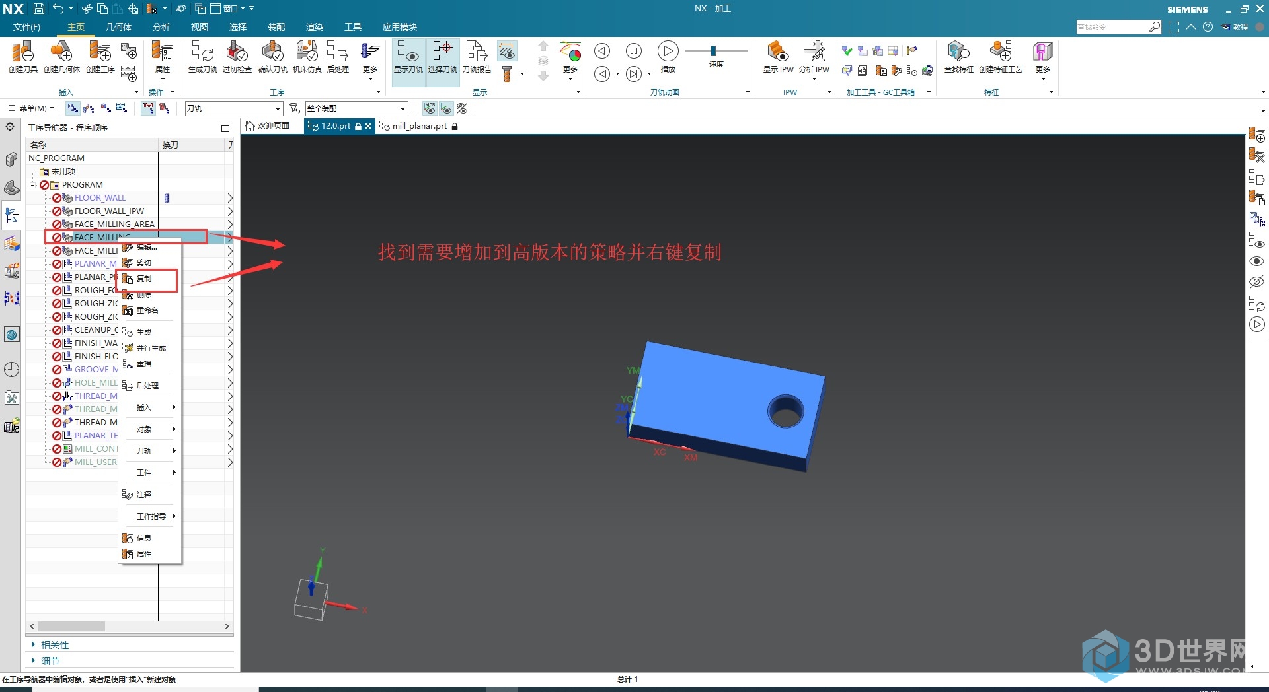Toggle the show geometry eye button
The height and width of the screenshot is (692, 1269).
[446, 108]
